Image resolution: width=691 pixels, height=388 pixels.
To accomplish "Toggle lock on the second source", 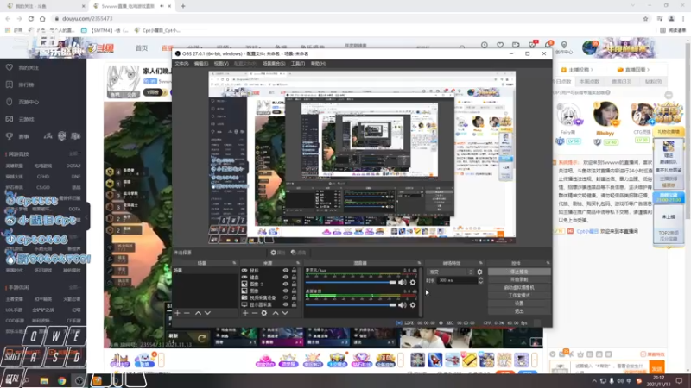I will [295, 278].
